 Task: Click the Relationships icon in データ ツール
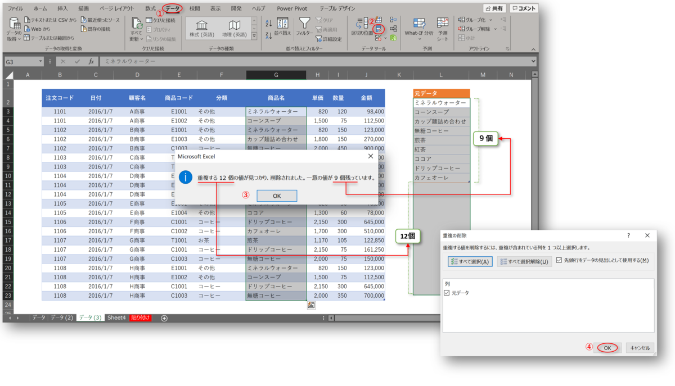coord(393,28)
